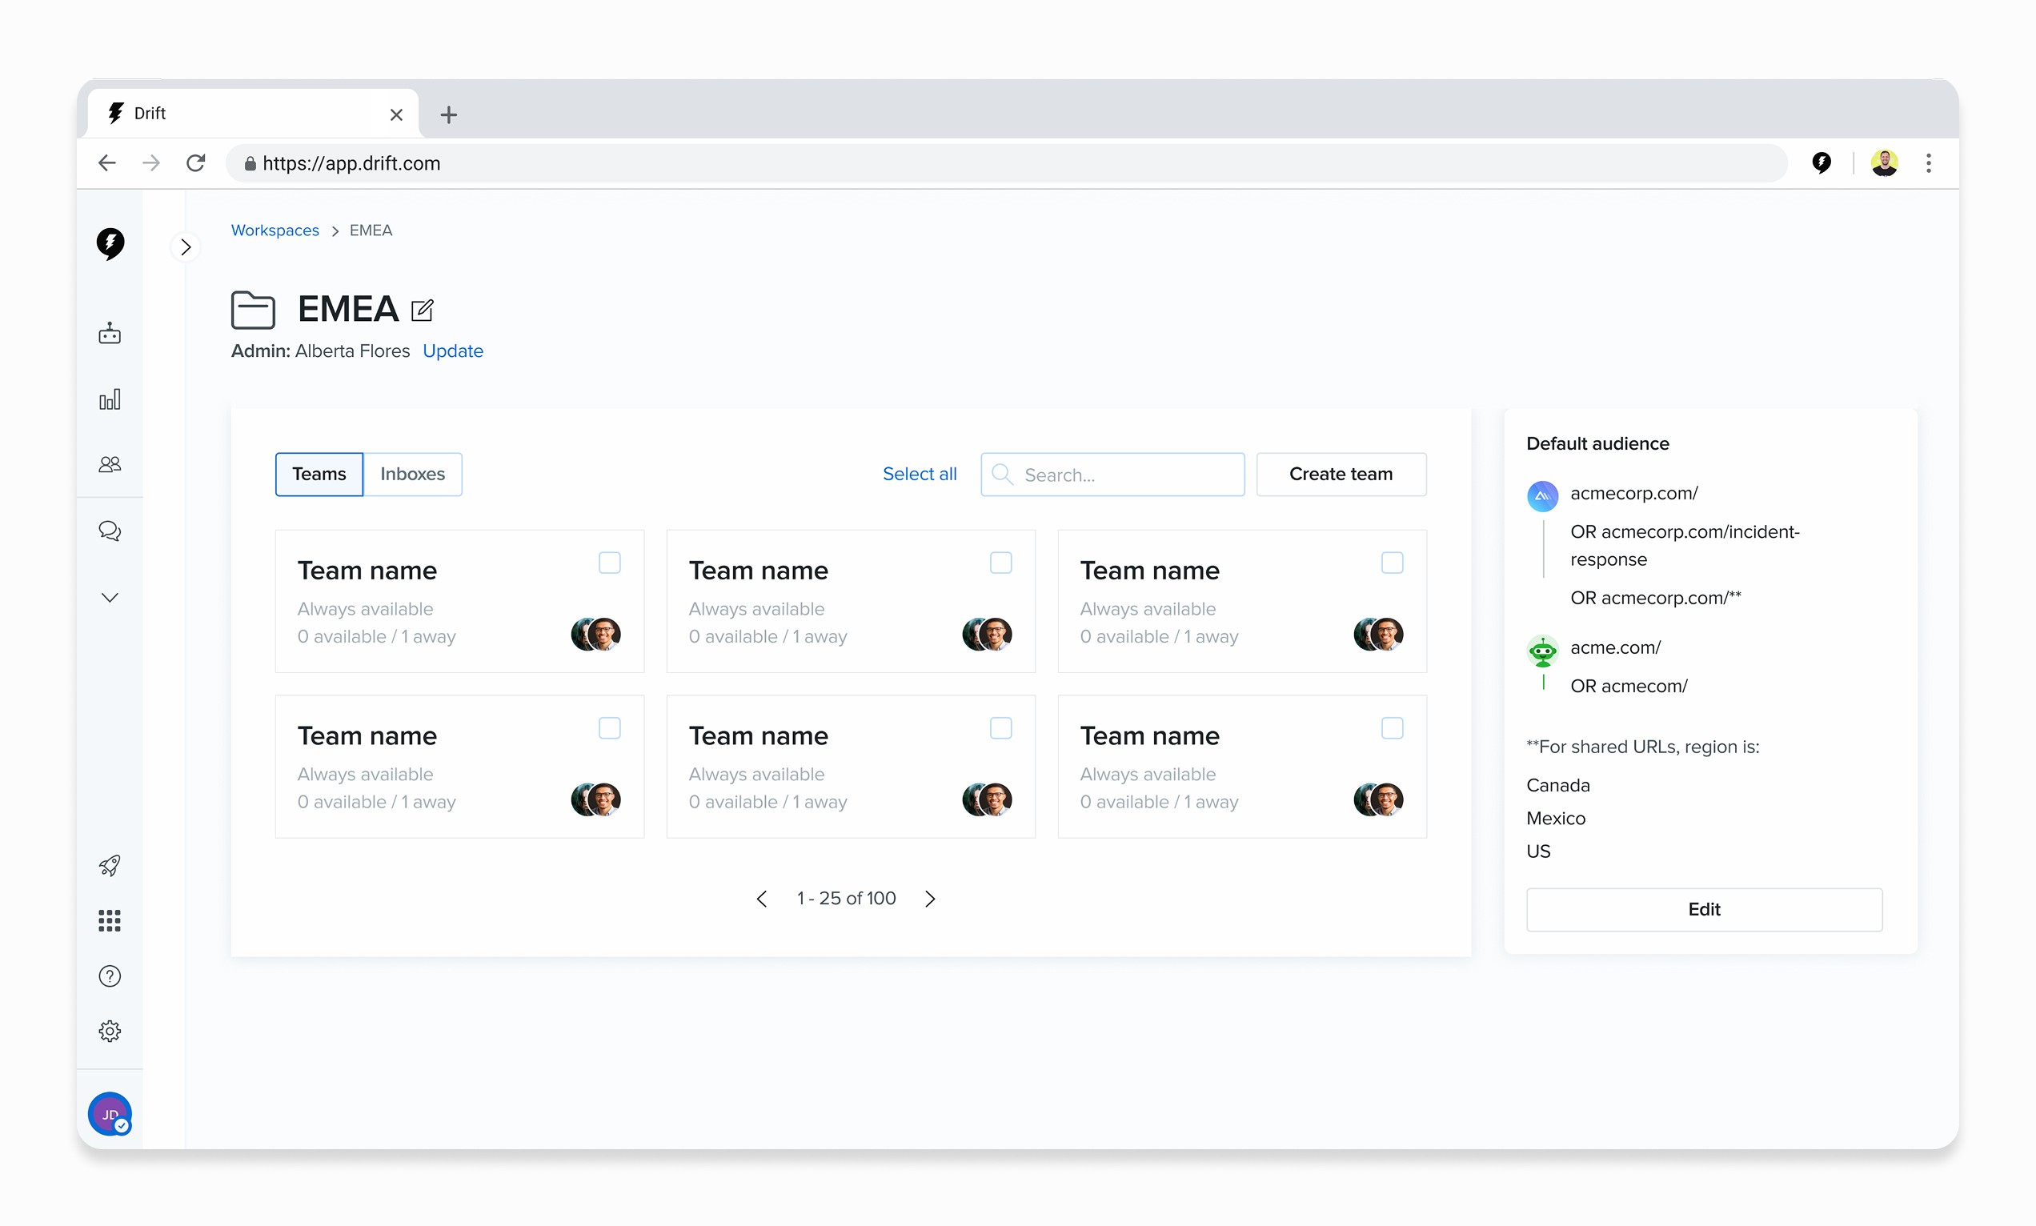
Task: Open the contacts people icon
Action: pyautogui.click(x=110, y=464)
